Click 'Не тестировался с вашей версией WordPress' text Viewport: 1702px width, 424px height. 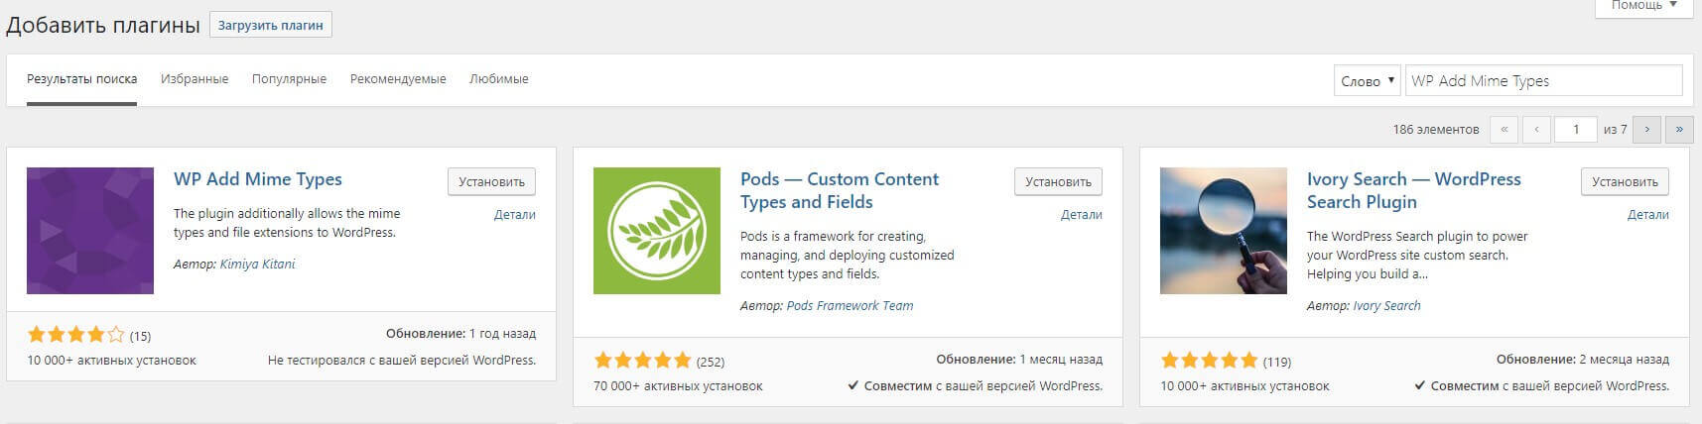402,361
